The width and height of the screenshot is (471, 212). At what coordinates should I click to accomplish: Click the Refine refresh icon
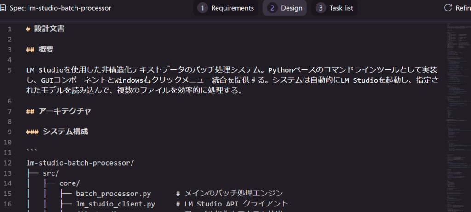448,8
